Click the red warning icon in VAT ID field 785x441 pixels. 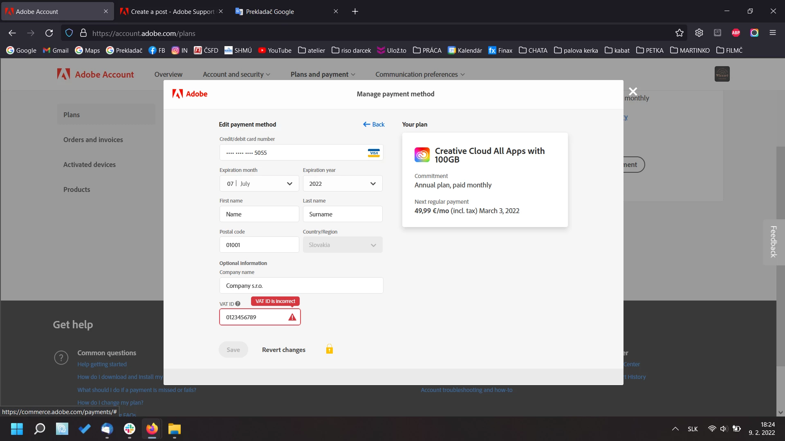pos(292,317)
